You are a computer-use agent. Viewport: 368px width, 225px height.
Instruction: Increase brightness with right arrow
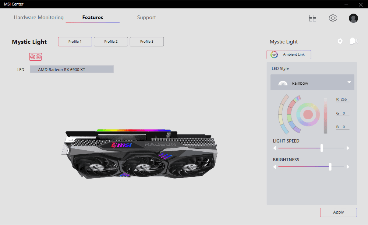pyautogui.click(x=348, y=167)
